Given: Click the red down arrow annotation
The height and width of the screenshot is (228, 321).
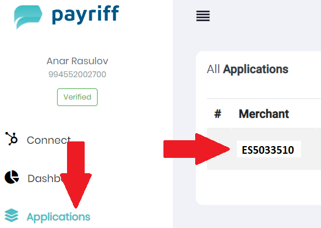Looking at the screenshot, I should click(x=76, y=174).
